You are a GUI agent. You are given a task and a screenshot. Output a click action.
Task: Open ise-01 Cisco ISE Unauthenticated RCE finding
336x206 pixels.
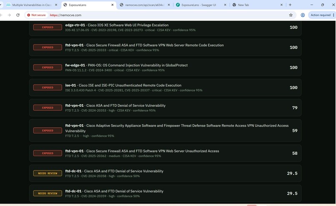[x=165, y=88]
